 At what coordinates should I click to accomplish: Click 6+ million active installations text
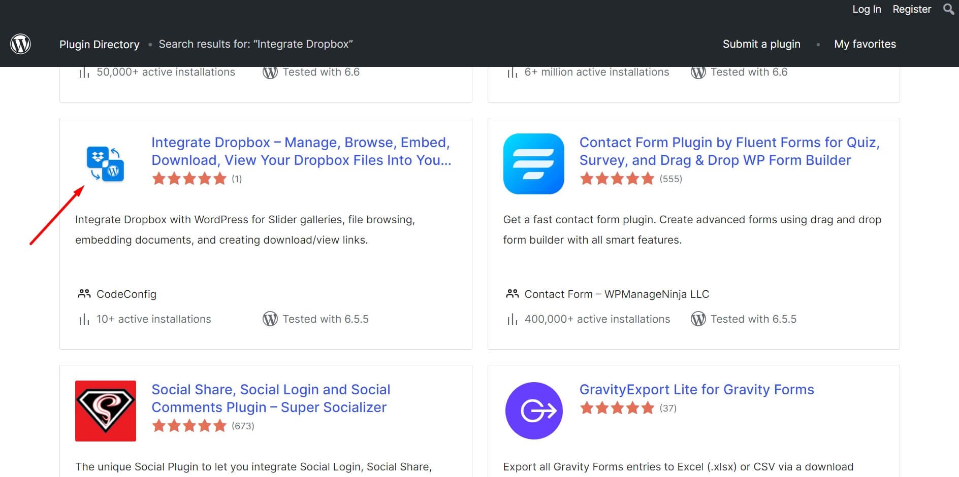tap(597, 72)
